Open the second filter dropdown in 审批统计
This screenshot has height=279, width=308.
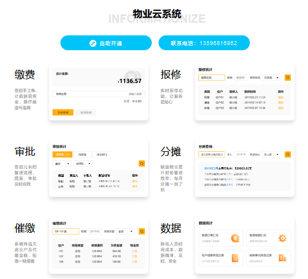coord(83,164)
